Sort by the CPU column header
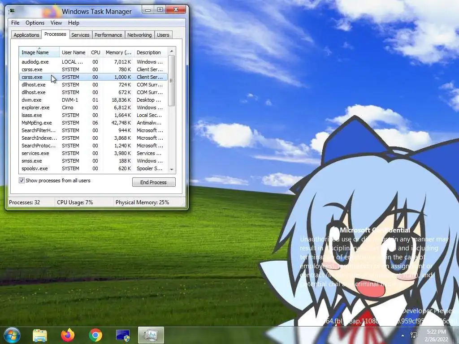 [96, 52]
